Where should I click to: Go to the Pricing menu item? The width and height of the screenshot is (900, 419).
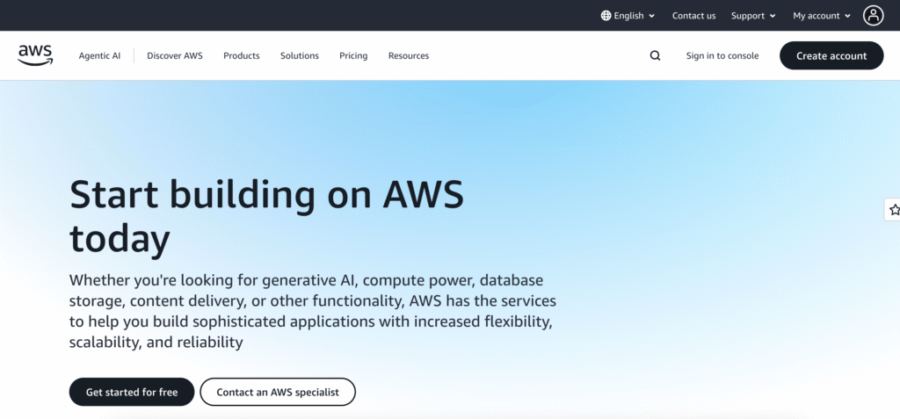pos(353,55)
